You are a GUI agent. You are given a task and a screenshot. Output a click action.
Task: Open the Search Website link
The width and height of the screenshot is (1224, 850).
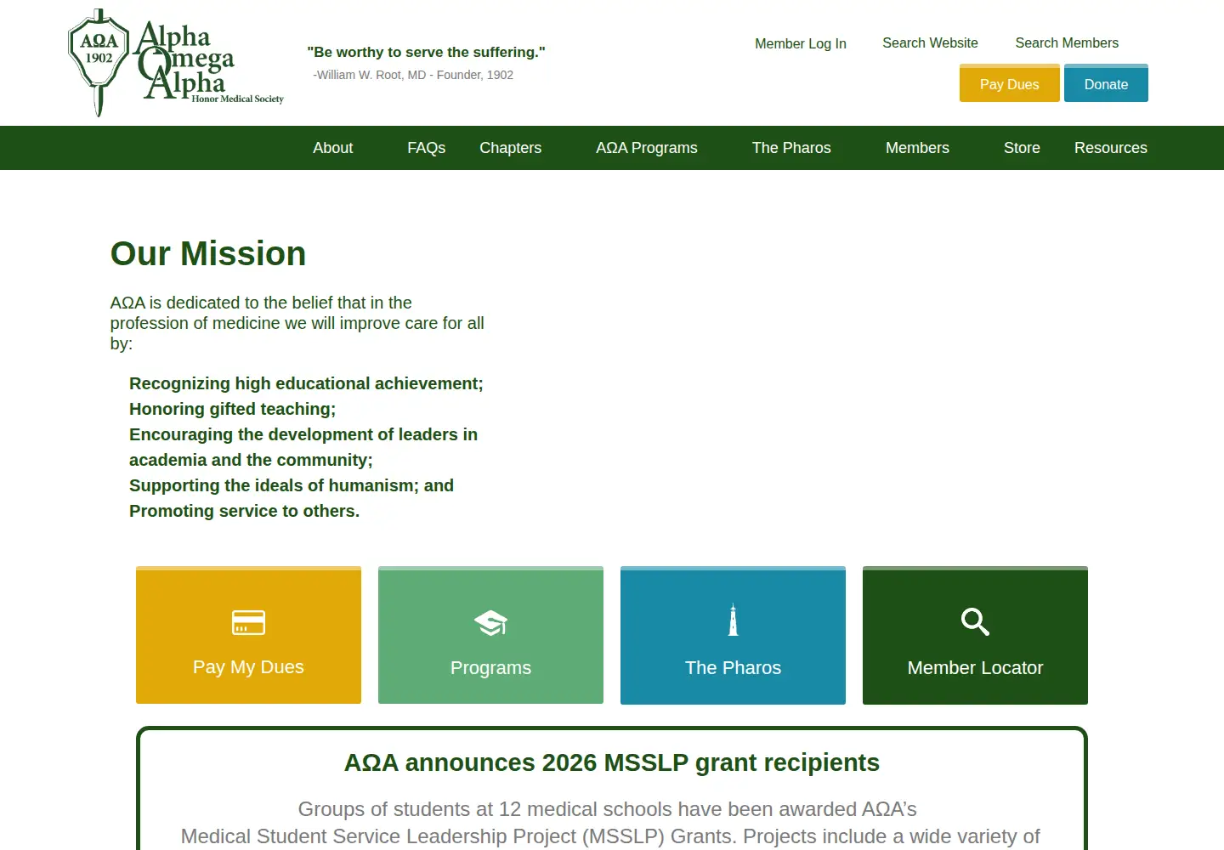[x=930, y=42]
